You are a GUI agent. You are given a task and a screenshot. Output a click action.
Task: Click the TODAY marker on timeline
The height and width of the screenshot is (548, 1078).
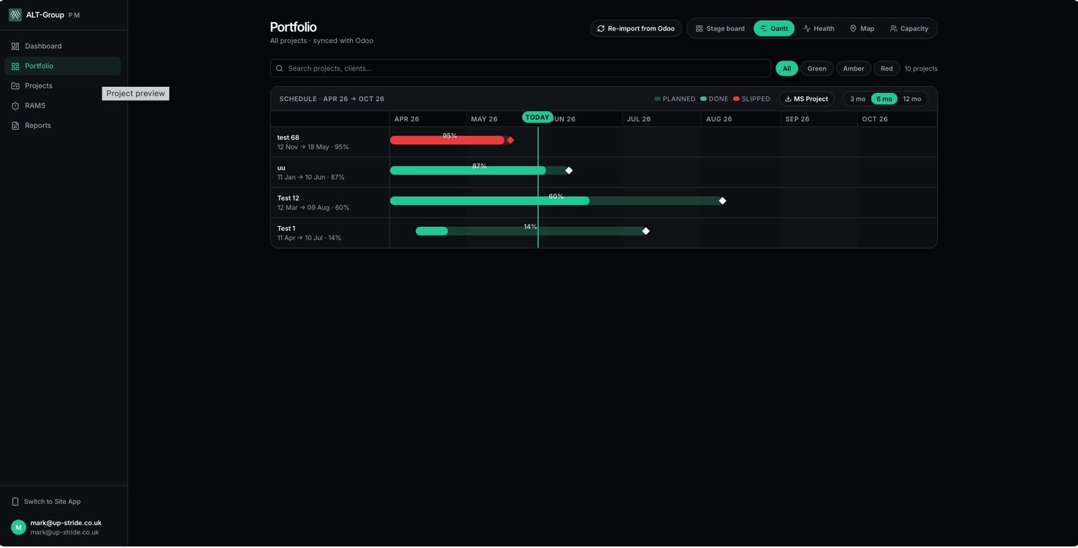(537, 117)
